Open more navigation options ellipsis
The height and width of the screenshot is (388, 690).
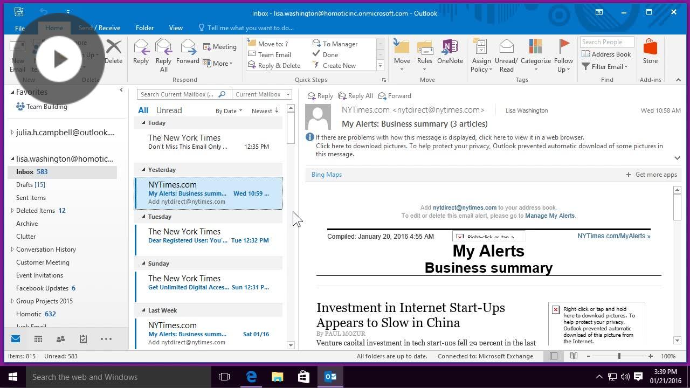click(106, 339)
